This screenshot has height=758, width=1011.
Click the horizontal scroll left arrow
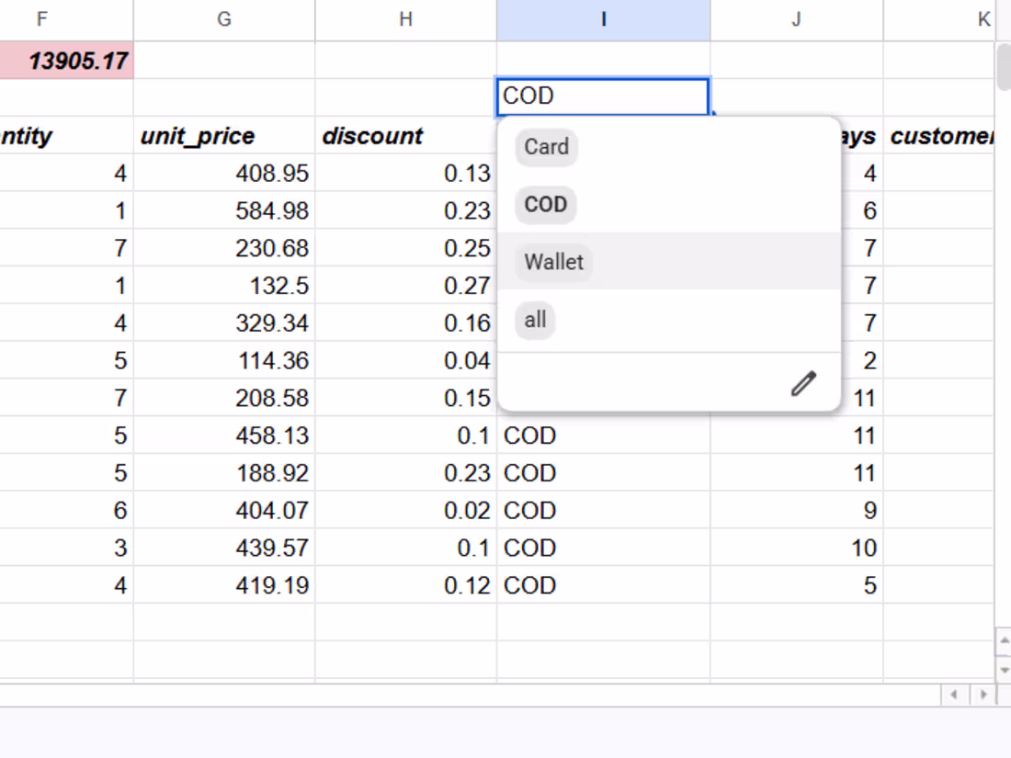click(954, 695)
